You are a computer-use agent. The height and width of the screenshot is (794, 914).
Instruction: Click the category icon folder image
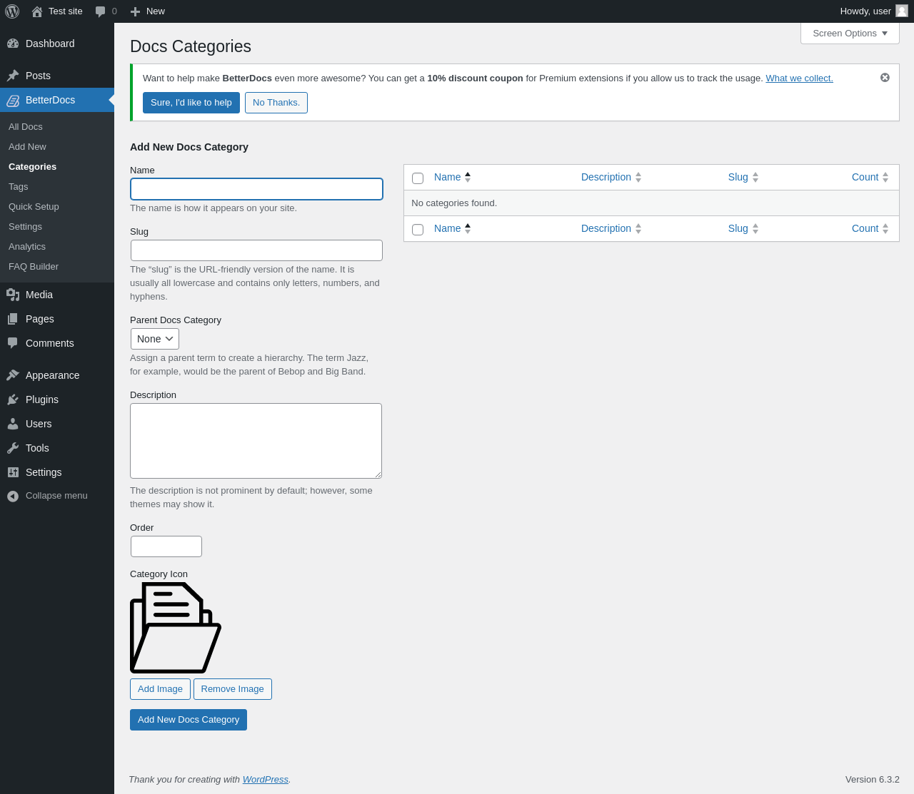coord(176,628)
